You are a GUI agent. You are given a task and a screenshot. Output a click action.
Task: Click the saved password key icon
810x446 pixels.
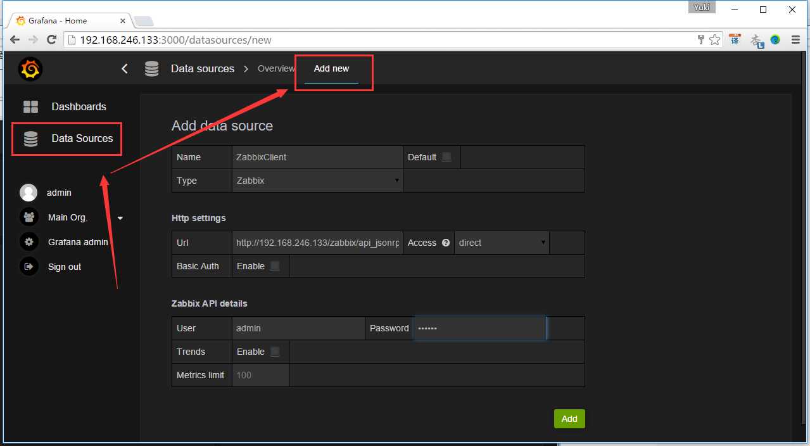[701, 40]
